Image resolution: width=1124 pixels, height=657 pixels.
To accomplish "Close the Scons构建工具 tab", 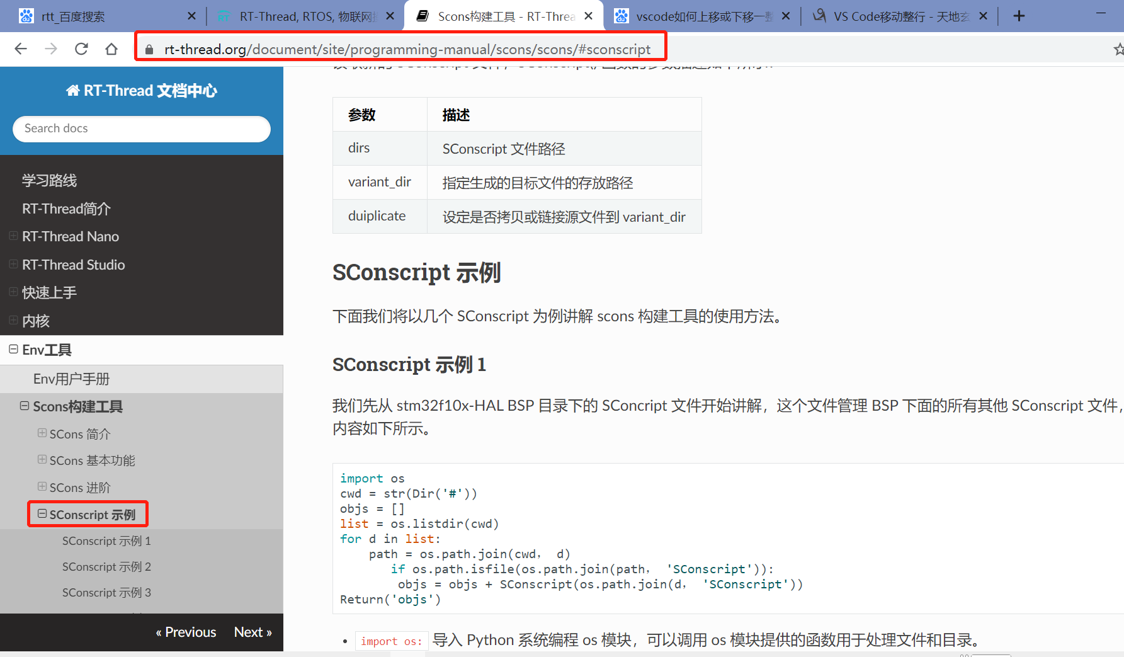I will click(589, 16).
